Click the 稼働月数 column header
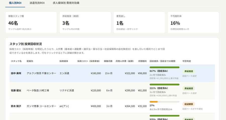 pos(108,61)
